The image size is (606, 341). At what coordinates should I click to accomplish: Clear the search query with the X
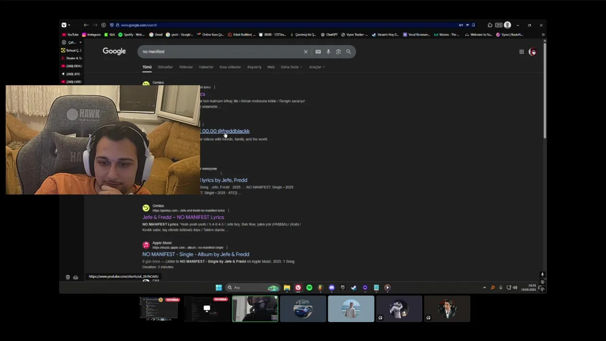coord(305,52)
